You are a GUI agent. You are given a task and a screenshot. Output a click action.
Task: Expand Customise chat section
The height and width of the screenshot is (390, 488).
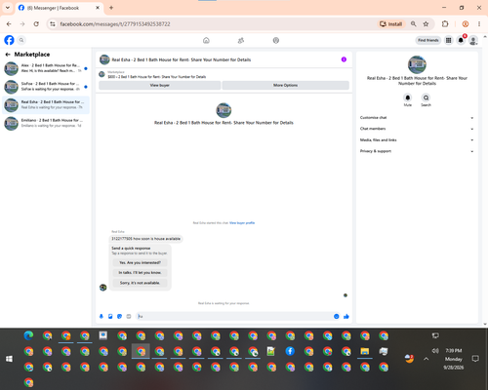click(x=417, y=118)
